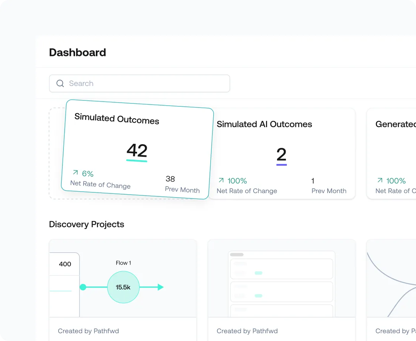Screen dimensions: 416x341
Task: Click Prev Month label under 38
Action: [x=182, y=189]
